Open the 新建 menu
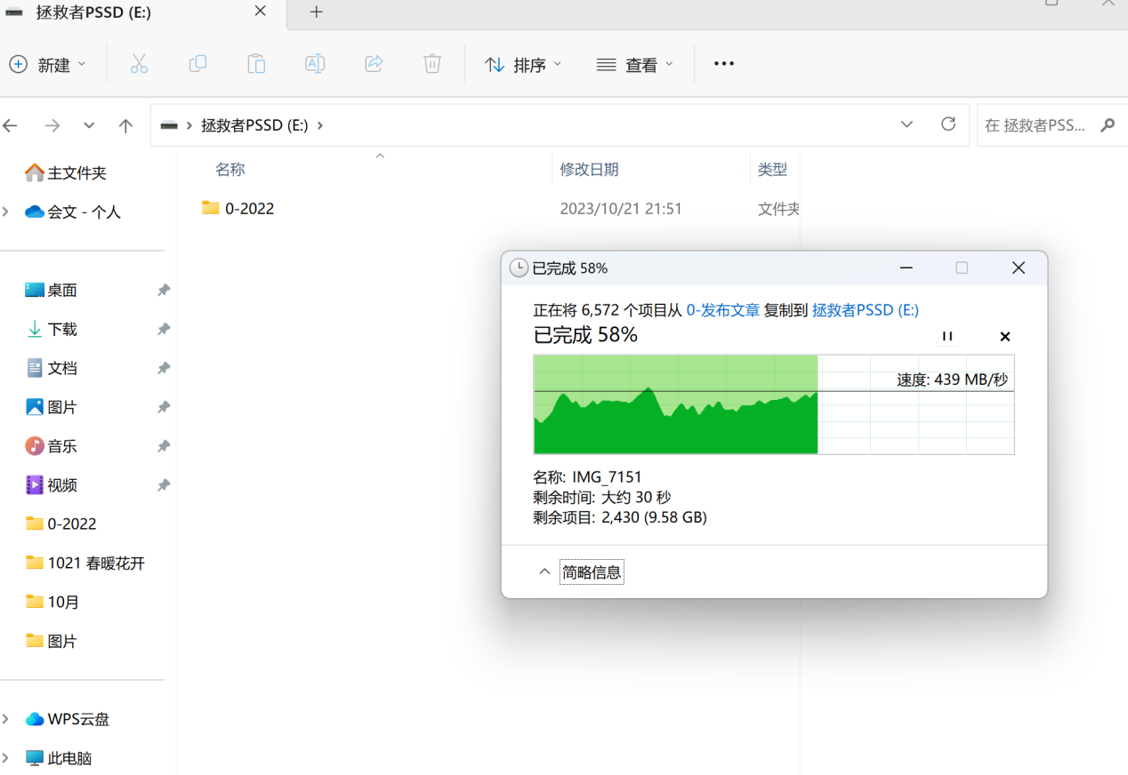 tap(48, 64)
